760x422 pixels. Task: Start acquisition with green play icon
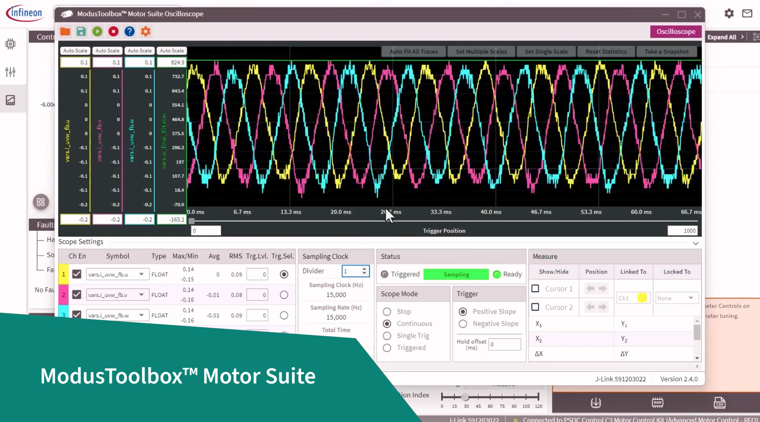97,31
